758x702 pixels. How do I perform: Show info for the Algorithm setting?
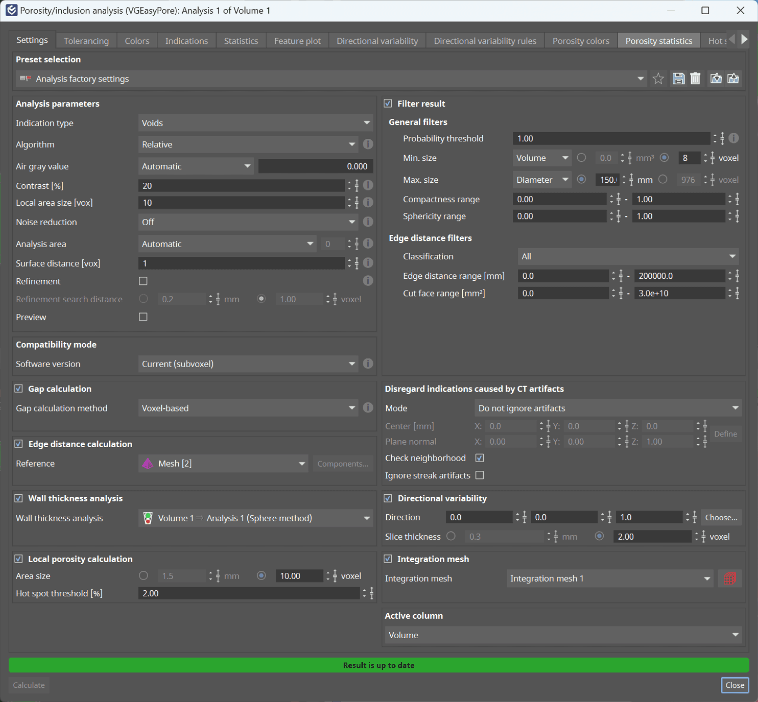pyautogui.click(x=368, y=144)
